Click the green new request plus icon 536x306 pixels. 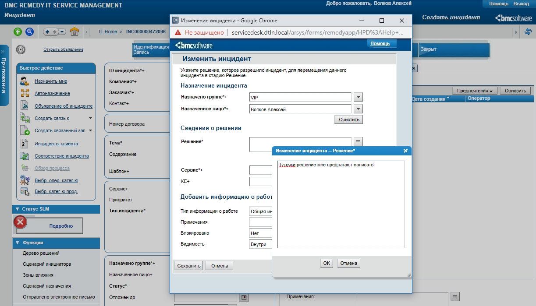18,32
